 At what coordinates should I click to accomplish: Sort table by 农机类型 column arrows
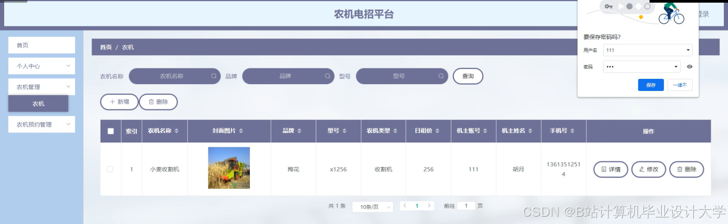396,131
